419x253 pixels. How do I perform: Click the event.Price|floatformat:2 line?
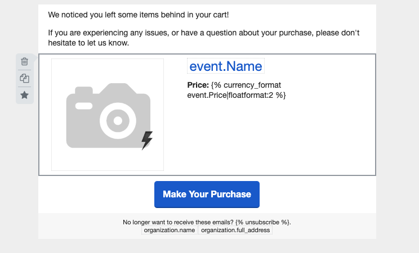[237, 95]
